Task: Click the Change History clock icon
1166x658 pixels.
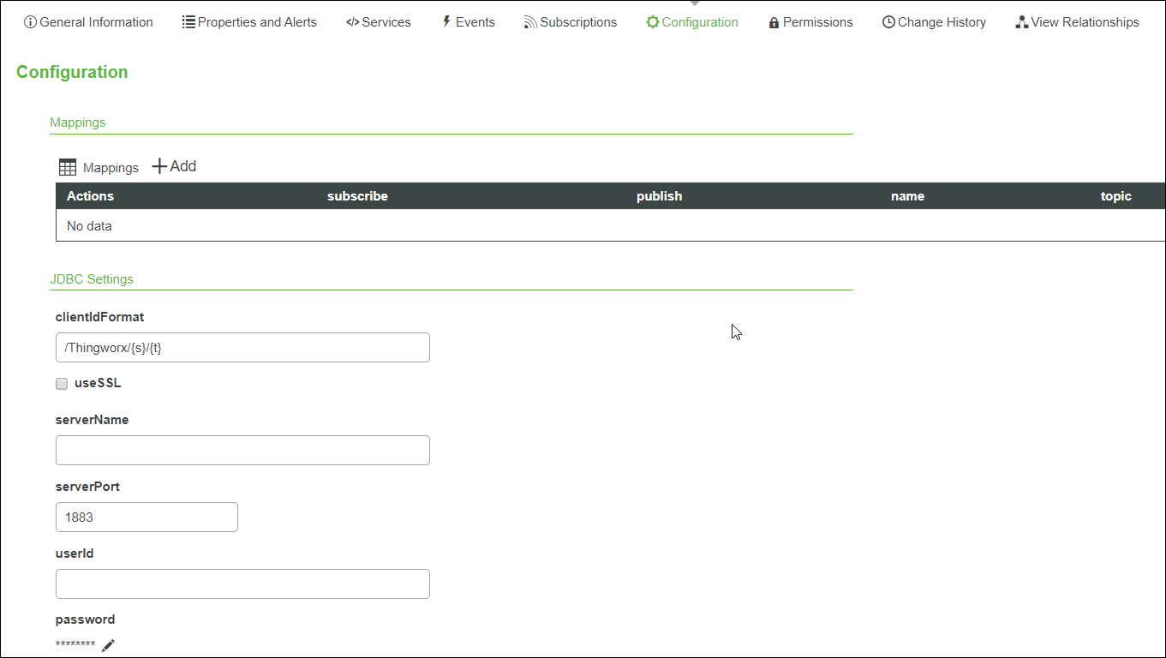Action: pyautogui.click(x=888, y=22)
